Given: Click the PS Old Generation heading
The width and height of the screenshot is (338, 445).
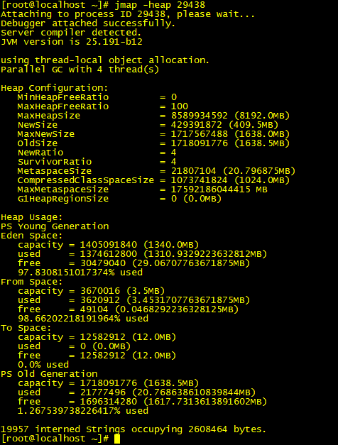Looking at the screenshot, I should click(49, 374).
